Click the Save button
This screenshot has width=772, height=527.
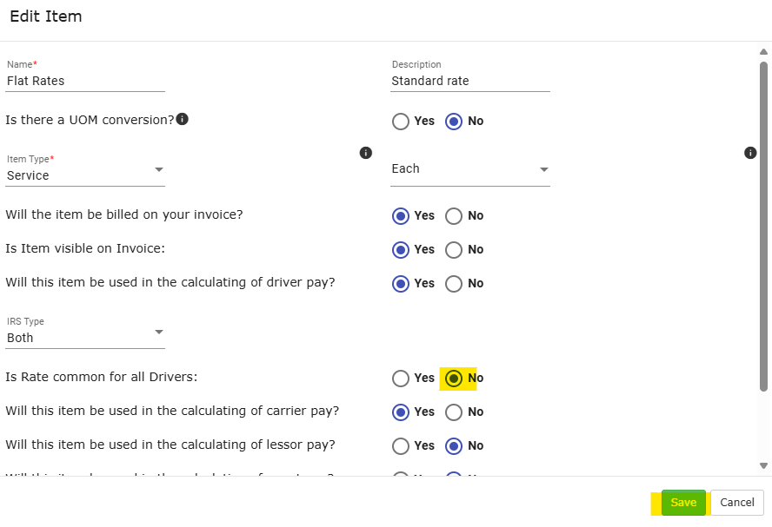683,503
